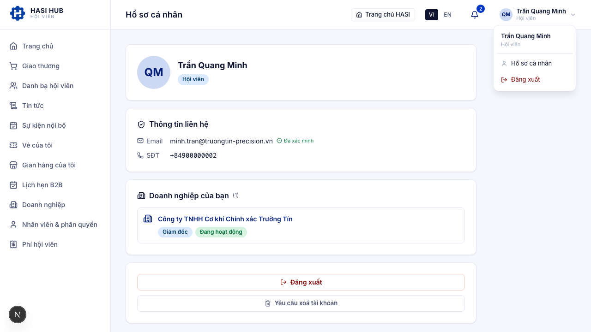Open Công ty TNHH Cơ khí Chính xác Trường Tín
Viewport: 591px width, 332px height.
pyautogui.click(x=225, y=219)
